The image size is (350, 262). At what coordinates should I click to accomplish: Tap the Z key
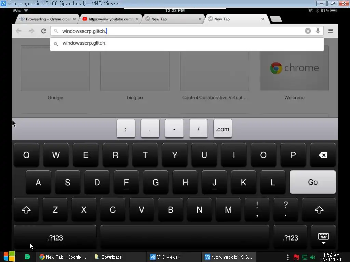[x=55, y=210]
